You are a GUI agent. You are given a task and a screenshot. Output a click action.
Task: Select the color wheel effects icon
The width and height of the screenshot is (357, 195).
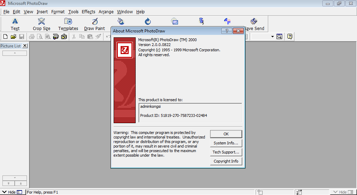227,21
